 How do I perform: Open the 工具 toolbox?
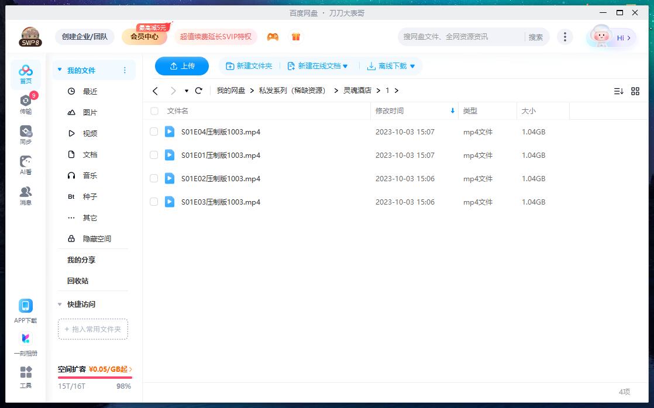coord(25,376)
